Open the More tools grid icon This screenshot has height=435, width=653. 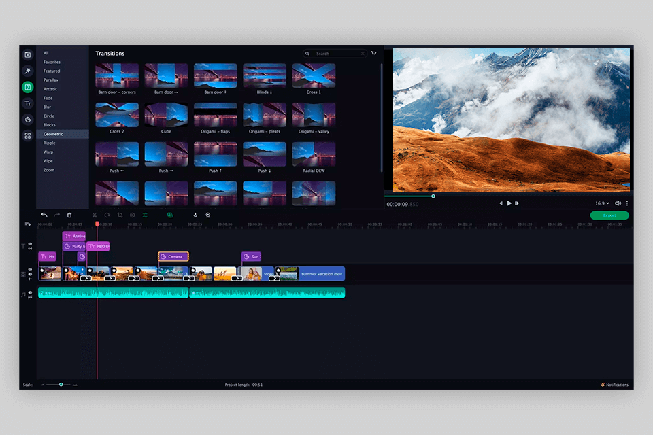27,136
